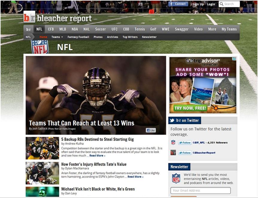Follow @BR_NFL on Twitter

click(x=185, y=143)
